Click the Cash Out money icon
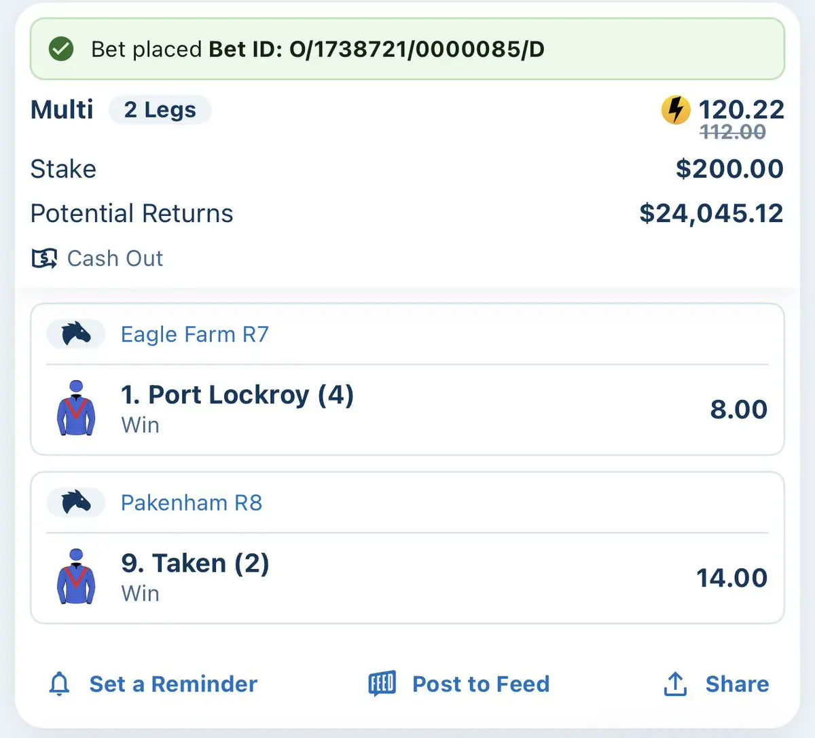Screen dimensions: 815x738 (x=45, y=259)
